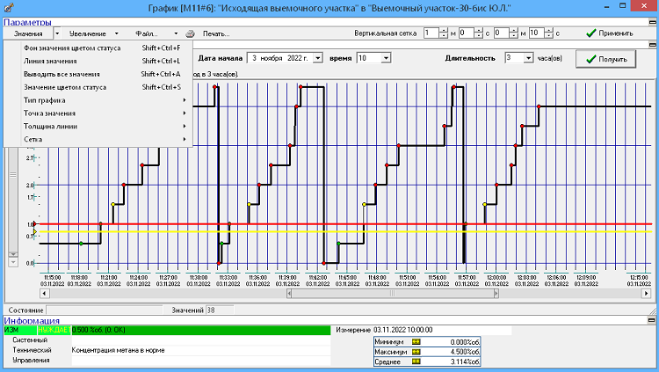Screen dimensions: 659x372
Task: Click the bottom down-arrow button beside the axis
Action: point(13,262)
